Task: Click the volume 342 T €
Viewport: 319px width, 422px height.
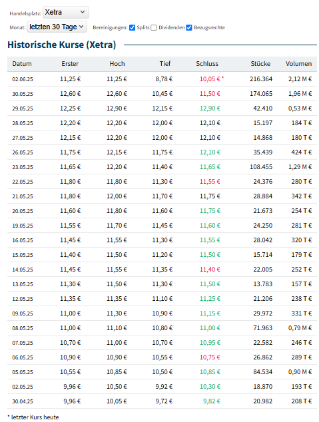Action: (302, 196)
